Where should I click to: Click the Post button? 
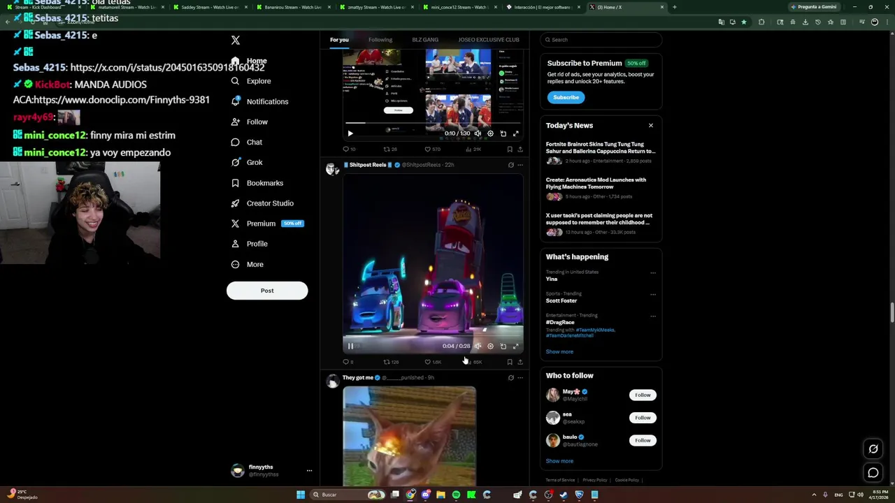pyautogui.click(x=267, y=291)
